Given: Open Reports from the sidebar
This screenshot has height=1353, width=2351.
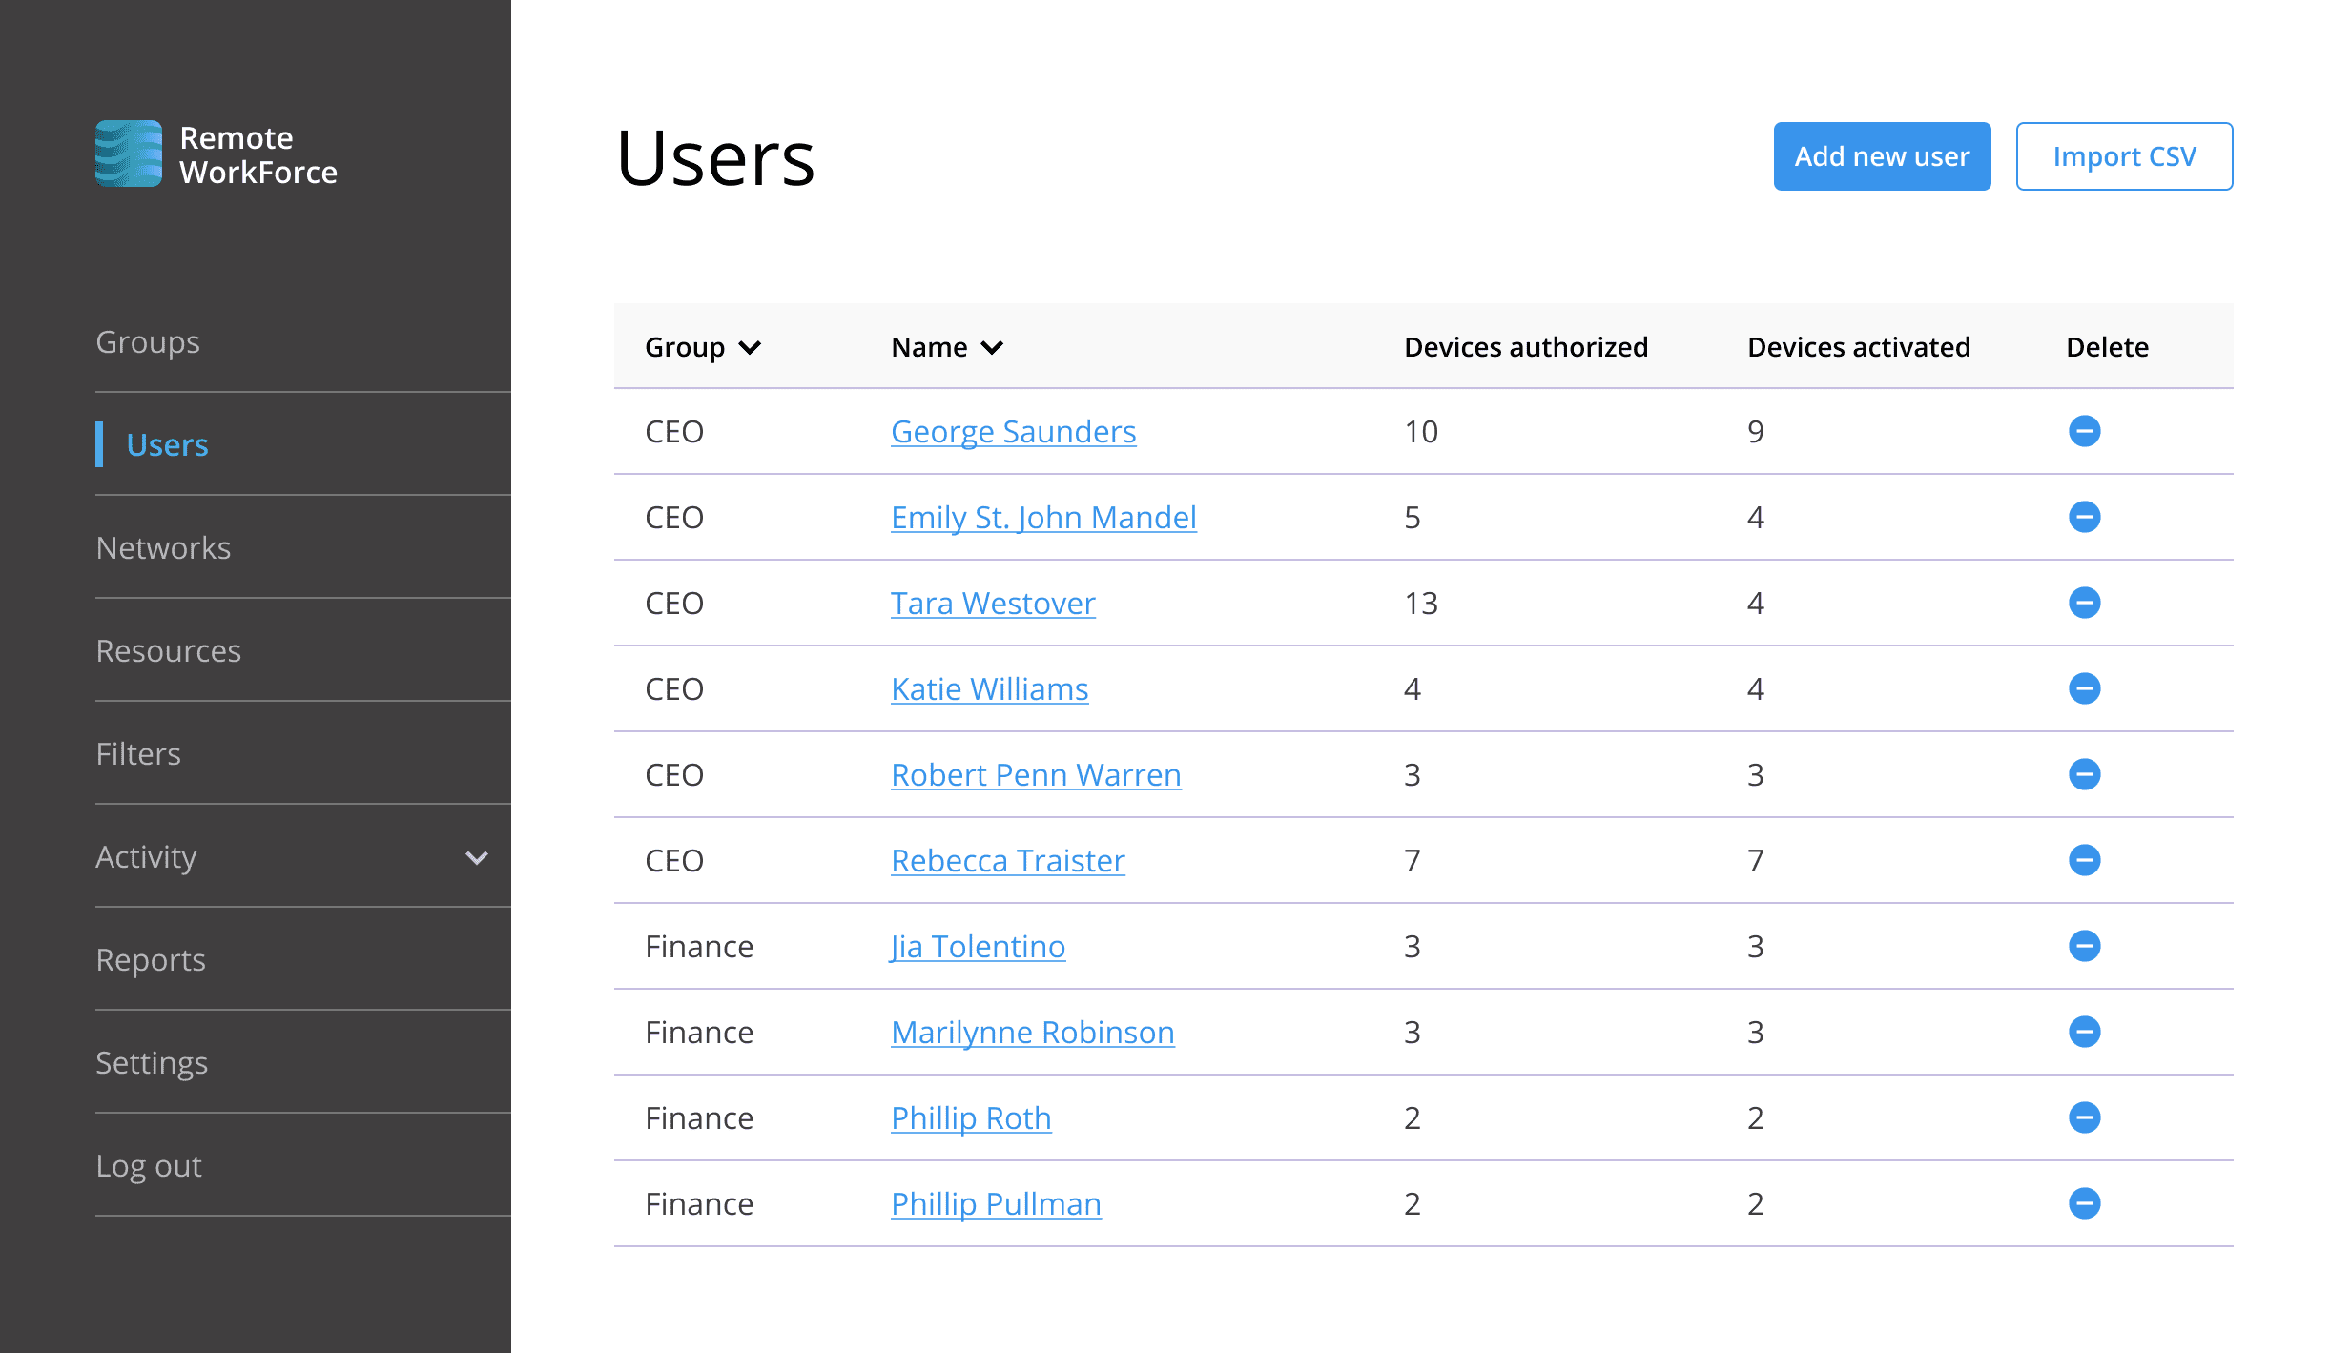Looking at the screenshot, I should coord(151,959).
